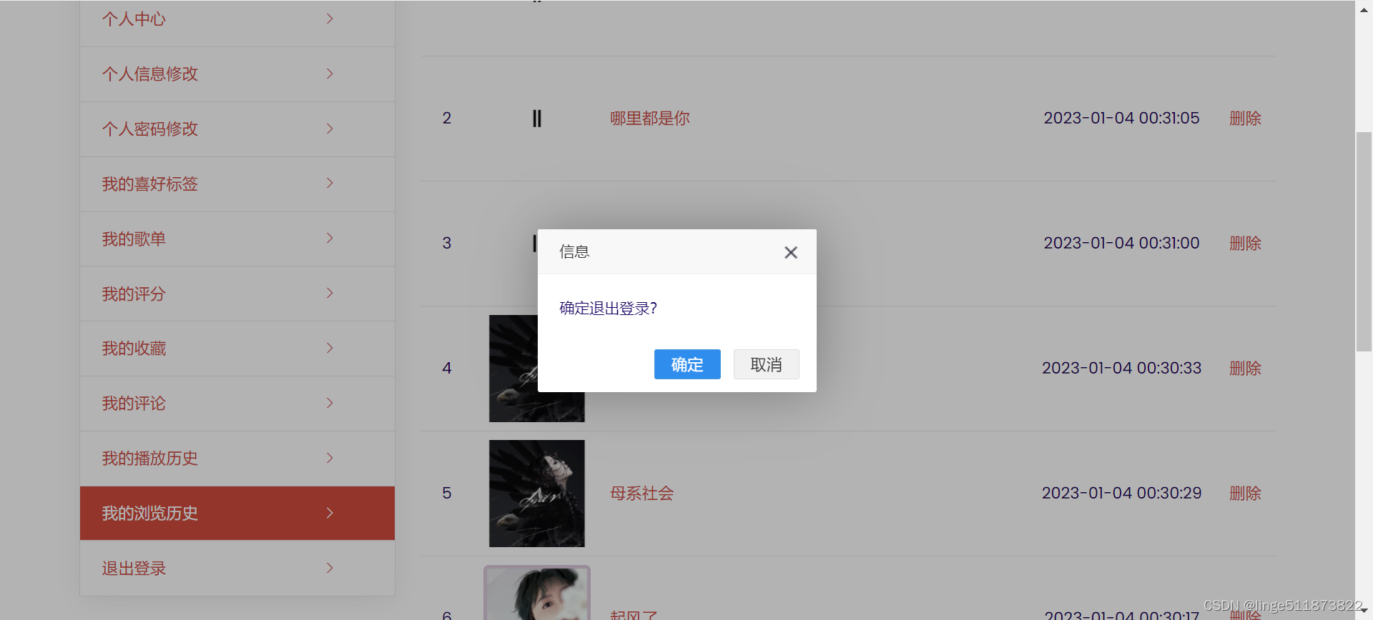The height and width of the screenshot is (620, 1373).
Task: Click the portrait thumbnail in row 6
Action: click(x=537, y=593)
